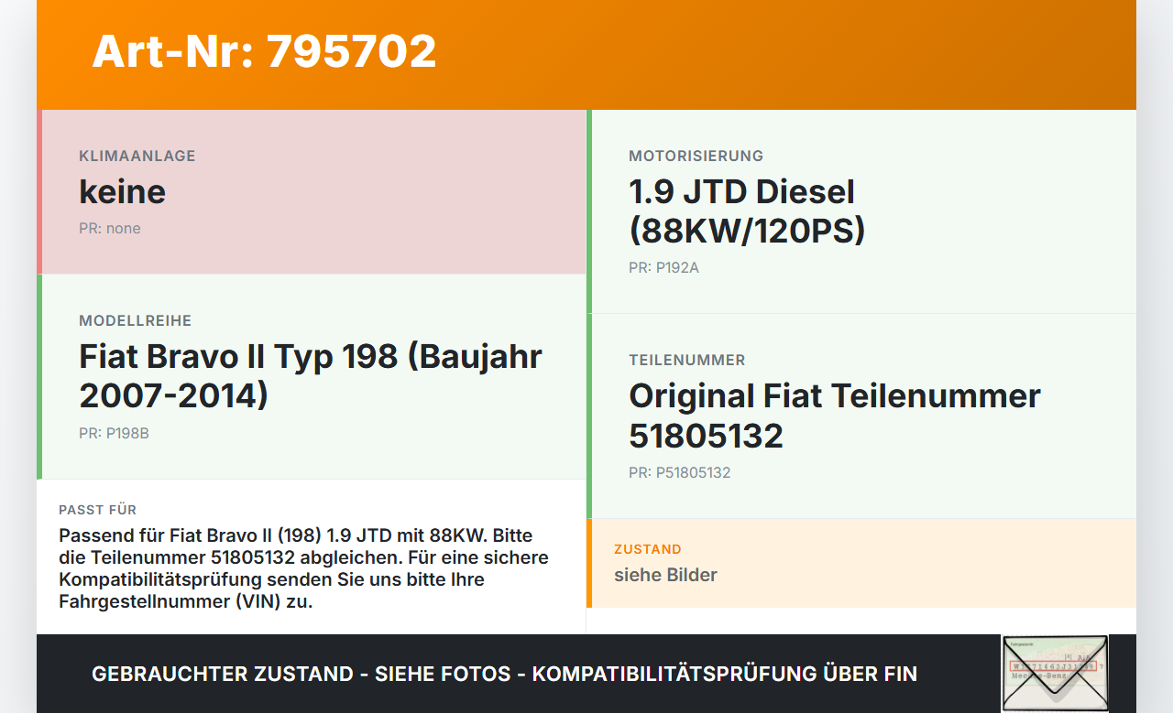The width and height of the screenshot is (1173, 713).
Task: Click the 'MOTORISIERUNG' label
Action: (696, 156)
